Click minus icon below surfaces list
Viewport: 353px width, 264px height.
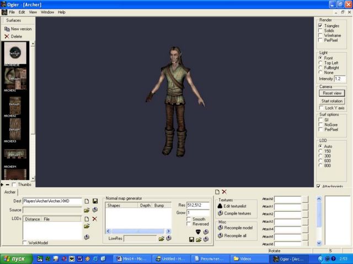[7, 185]
